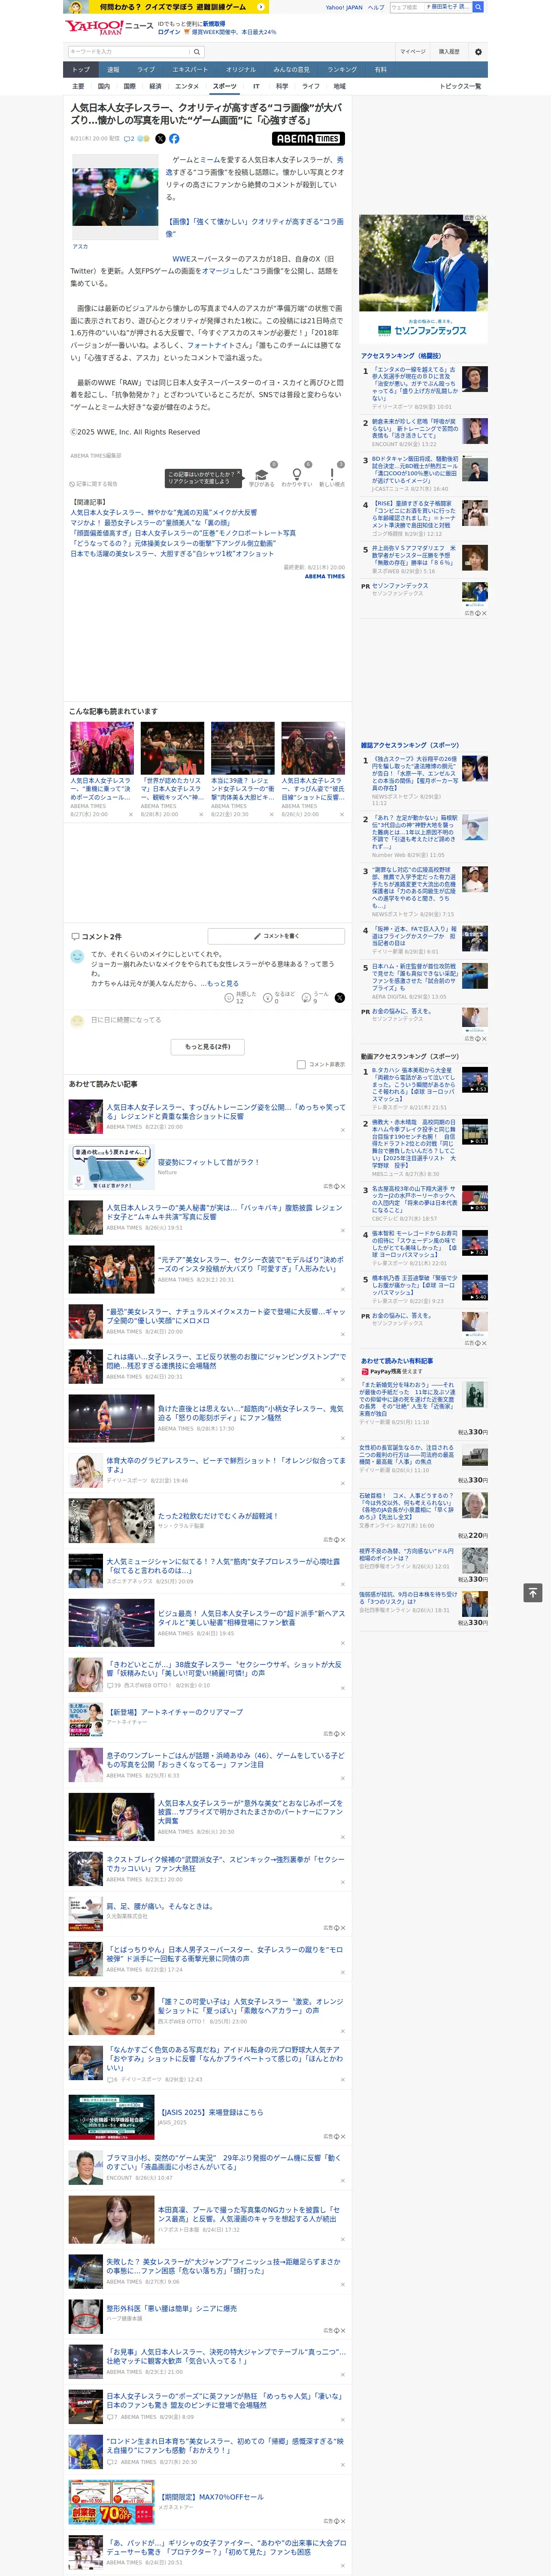Open the オリジナル tab
551x2576 pixels.
[x=241, y=70]
